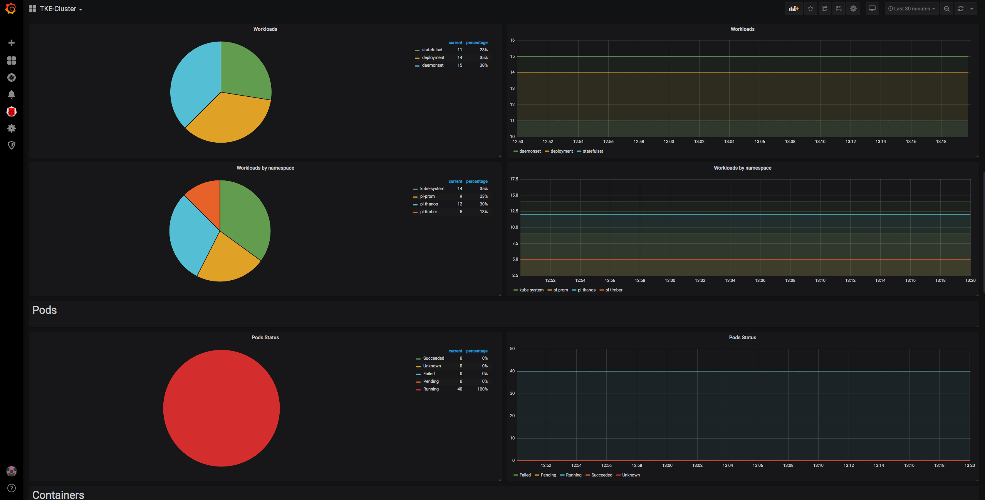The height and width of the screenshot is (500, 985).
Task: Open the Dashboards grid icon in sidebar
Action: click(x=12, y=61)
